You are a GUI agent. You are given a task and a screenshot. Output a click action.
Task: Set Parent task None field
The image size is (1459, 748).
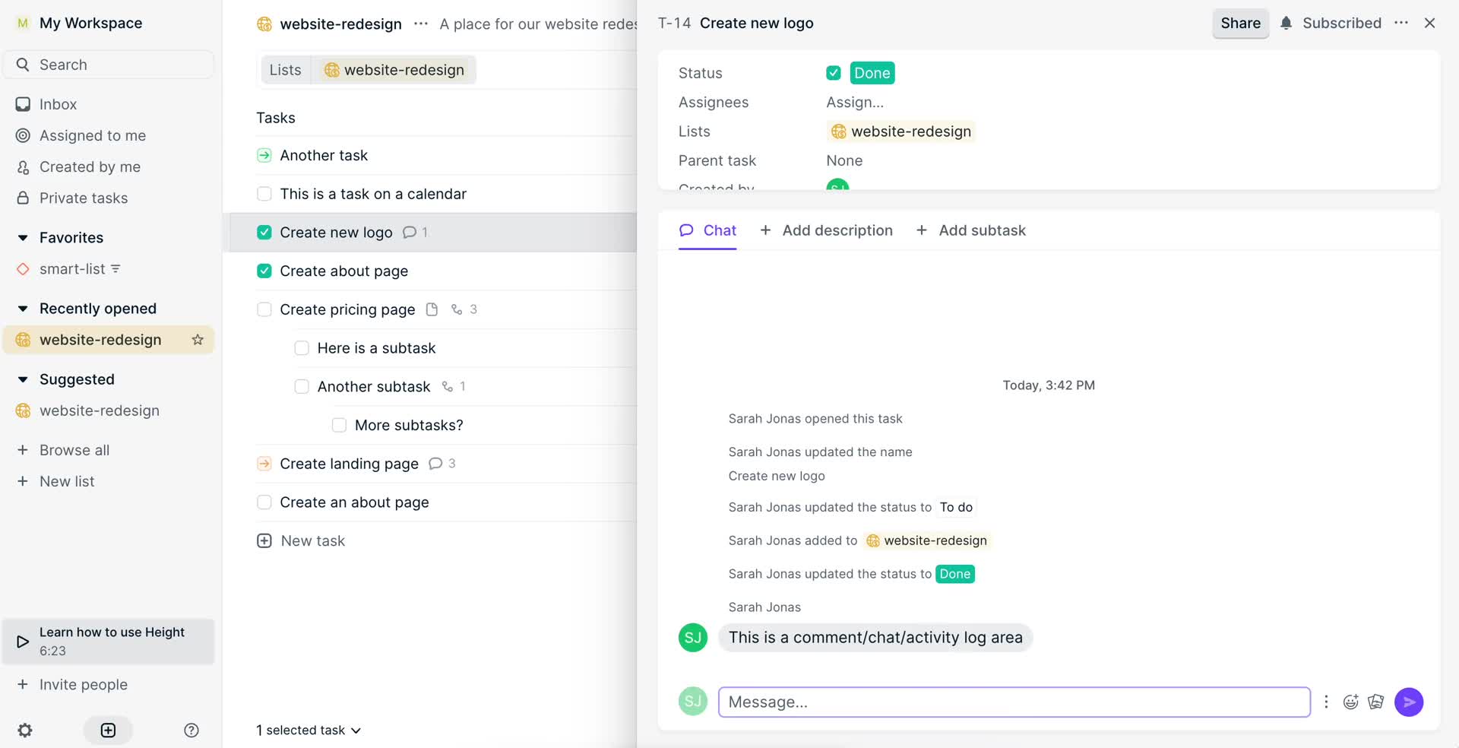pyautogui.click(x=844, y=160)
